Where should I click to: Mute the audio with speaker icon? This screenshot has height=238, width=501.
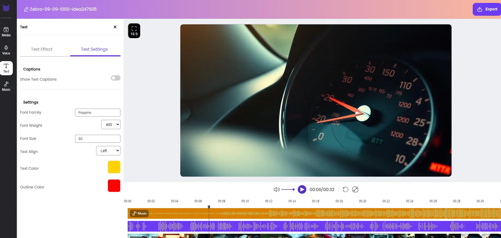(276, 189)
